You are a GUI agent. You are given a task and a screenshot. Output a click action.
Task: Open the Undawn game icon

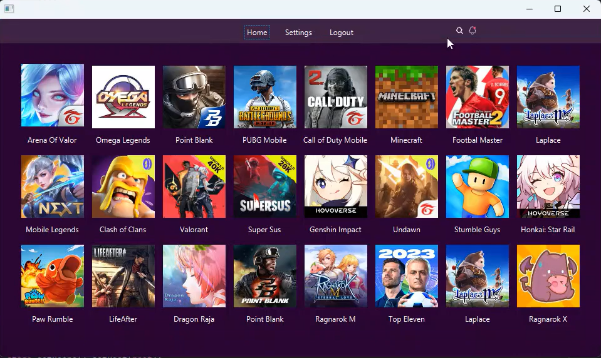[x=407, y=187]
